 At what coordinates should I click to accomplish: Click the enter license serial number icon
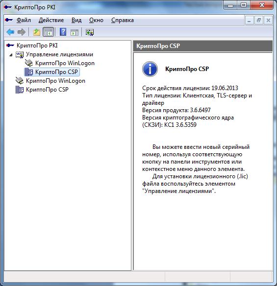point(90,32)
